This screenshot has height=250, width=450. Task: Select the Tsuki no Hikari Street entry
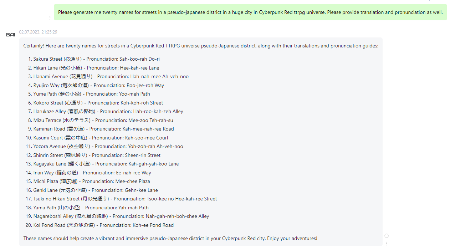pos(125,199)
